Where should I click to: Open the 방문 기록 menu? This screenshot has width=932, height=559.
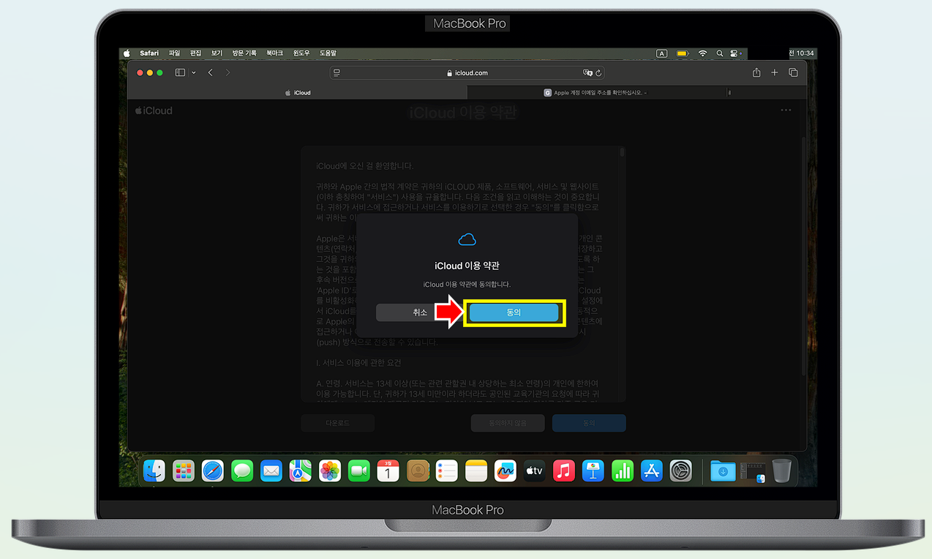click(x=244, y=53)
